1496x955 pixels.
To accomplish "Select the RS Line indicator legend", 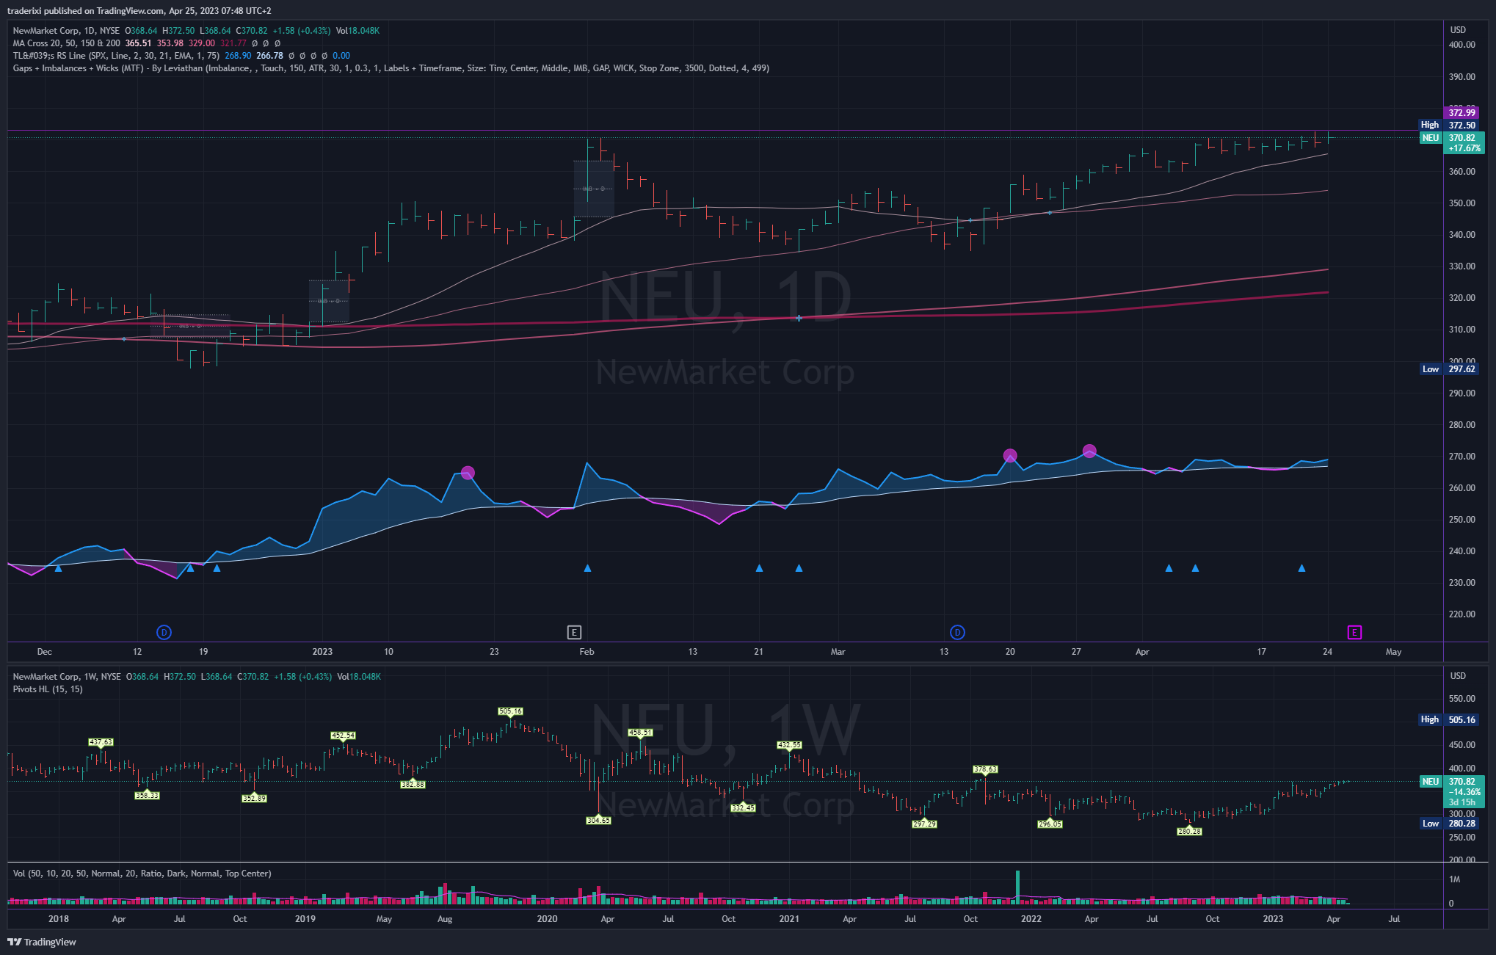I will (x=116, y=56).
